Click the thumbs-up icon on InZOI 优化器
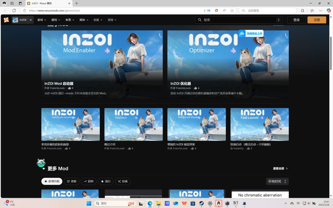 point(195,88)
